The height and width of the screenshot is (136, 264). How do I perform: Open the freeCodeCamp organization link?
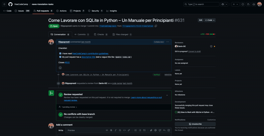pyautogui.click(x=21, y=4)
